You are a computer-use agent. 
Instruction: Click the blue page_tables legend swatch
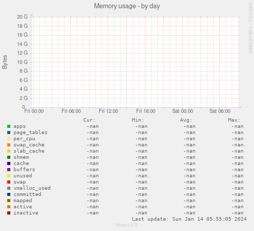pyautogui.click(x=9, y=133)
